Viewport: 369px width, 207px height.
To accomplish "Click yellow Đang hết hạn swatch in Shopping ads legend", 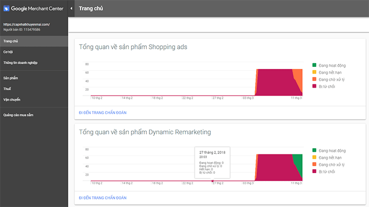I will coord(314,72).
